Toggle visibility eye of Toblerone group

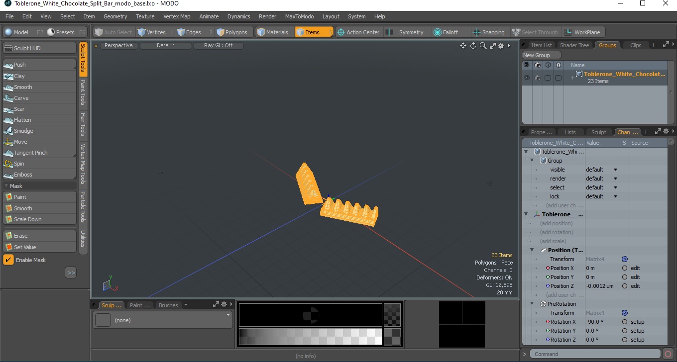point(527,78)
